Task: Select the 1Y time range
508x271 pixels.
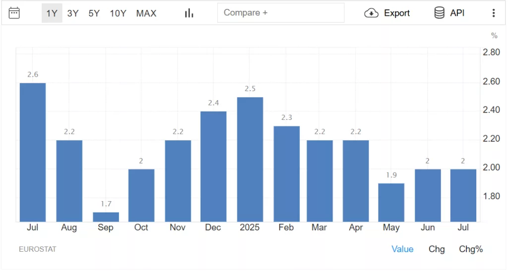Action: pos(52,13)
